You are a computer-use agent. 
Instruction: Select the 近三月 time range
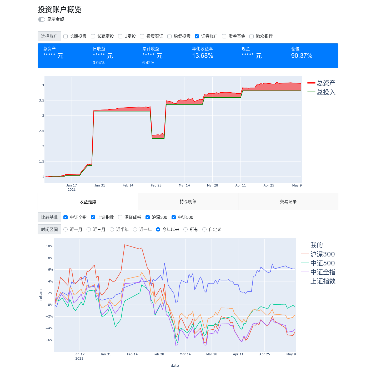pos(89,229)
